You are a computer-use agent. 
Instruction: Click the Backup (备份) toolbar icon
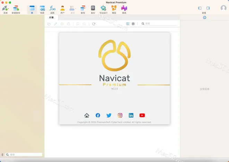[x=93, y=8]
